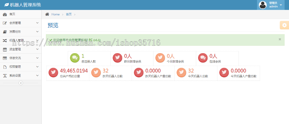Click the 昨天机器人总数 bird icon
Image resolution: width=289 pixels, height=124 pixels.
click(x=96, y=72)
